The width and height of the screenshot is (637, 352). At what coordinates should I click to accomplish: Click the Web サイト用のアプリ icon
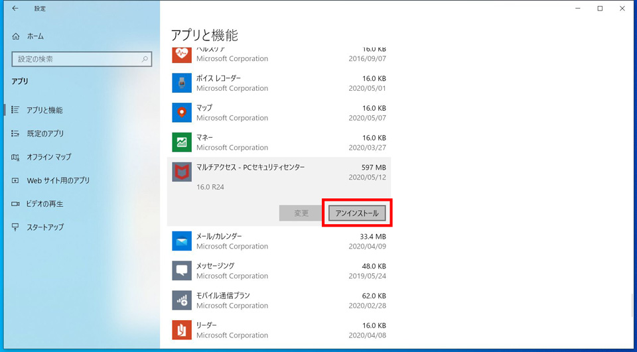[x=15, y=180]
